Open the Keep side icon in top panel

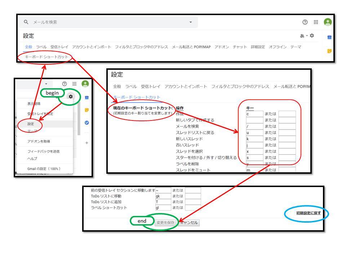pyautogui.click(x=329, y=51)
